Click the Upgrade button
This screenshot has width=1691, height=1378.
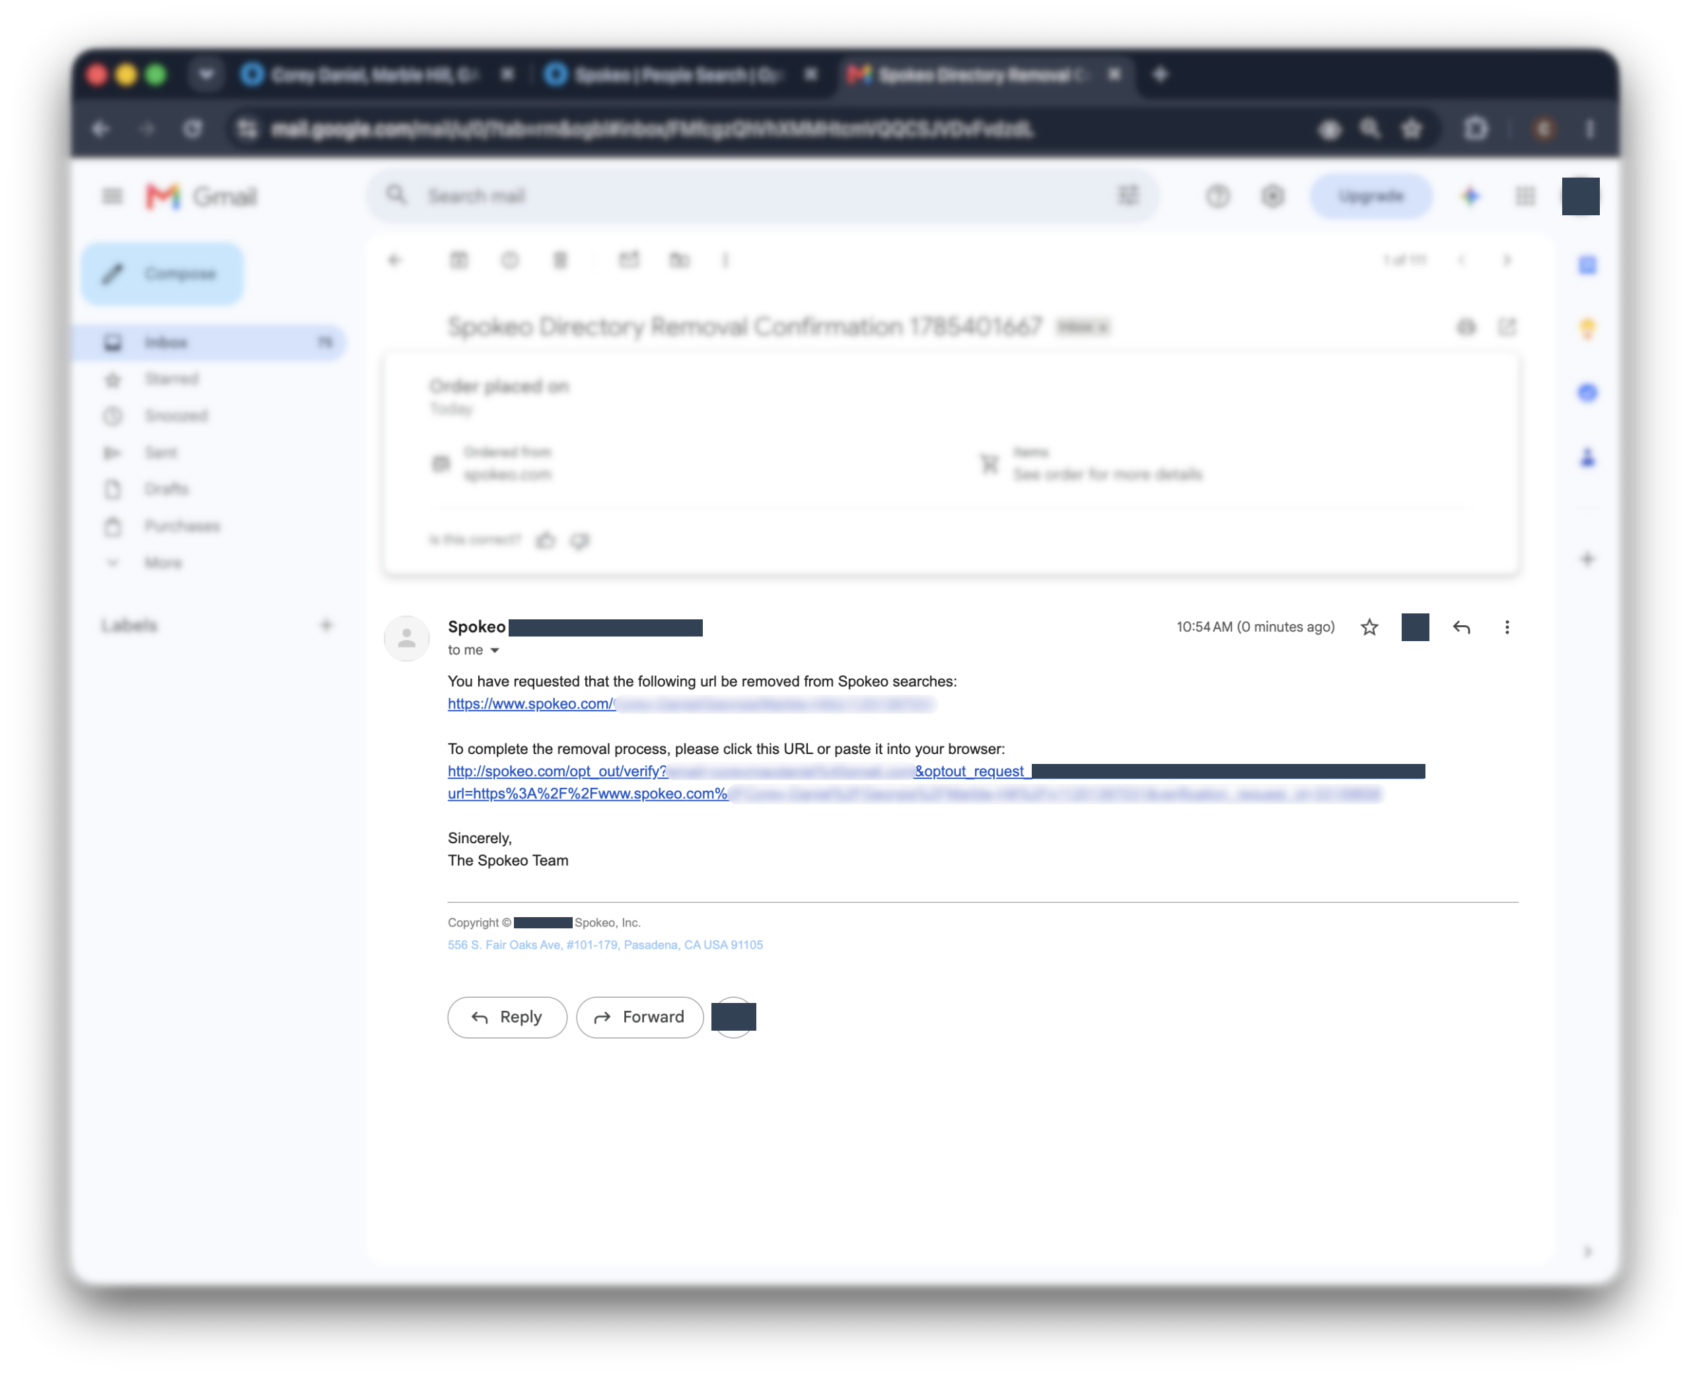click(1371, 196)
